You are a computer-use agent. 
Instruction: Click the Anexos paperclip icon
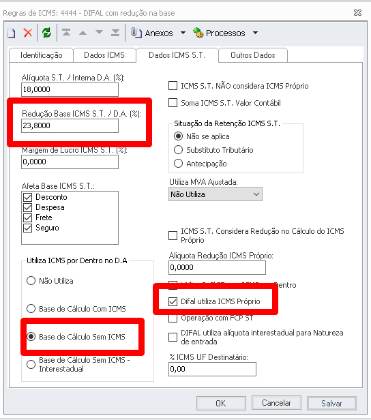[x=136, y=33]
